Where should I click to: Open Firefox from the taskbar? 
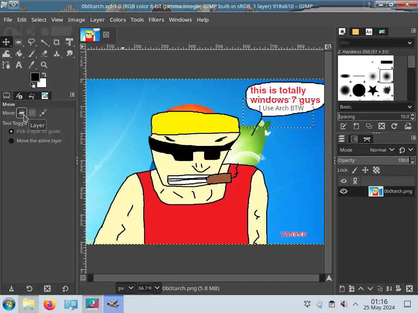[x=50, y=304]
